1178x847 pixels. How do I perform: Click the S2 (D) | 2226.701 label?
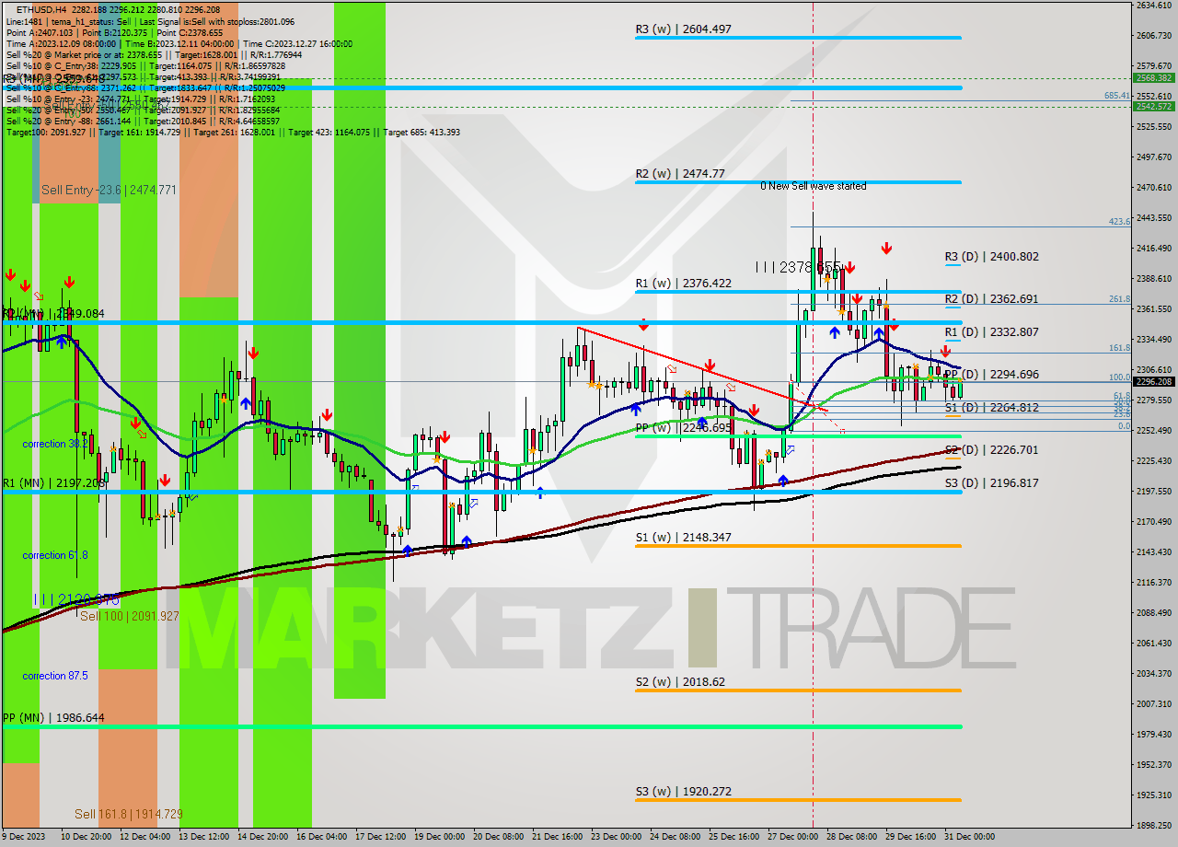pos(991,450)
